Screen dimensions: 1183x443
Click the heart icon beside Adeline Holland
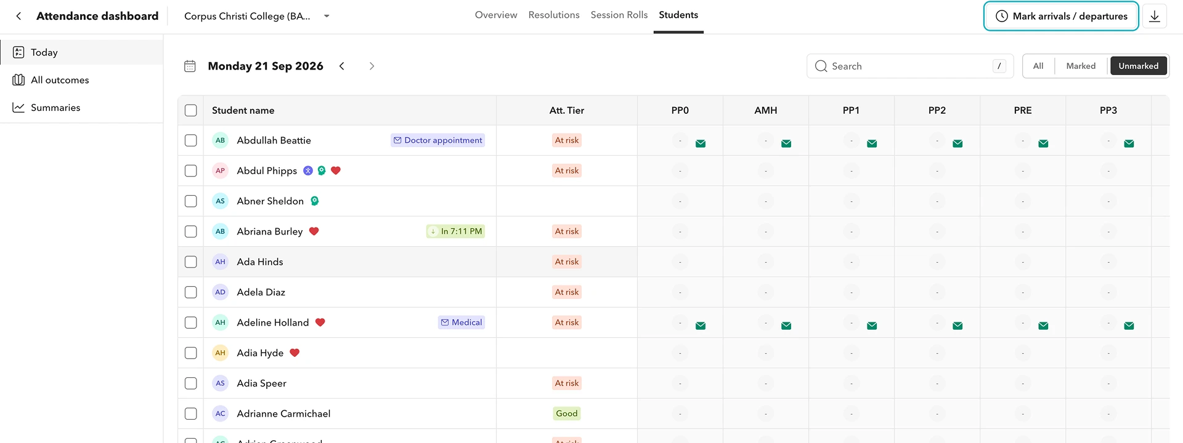(x=320, y=322)
